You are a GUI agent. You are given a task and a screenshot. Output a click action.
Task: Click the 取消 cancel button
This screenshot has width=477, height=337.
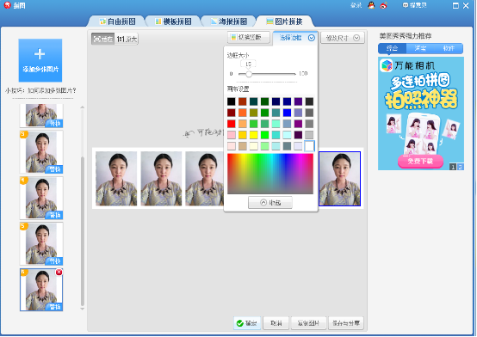pyautogui.click(x=276, y=323)
